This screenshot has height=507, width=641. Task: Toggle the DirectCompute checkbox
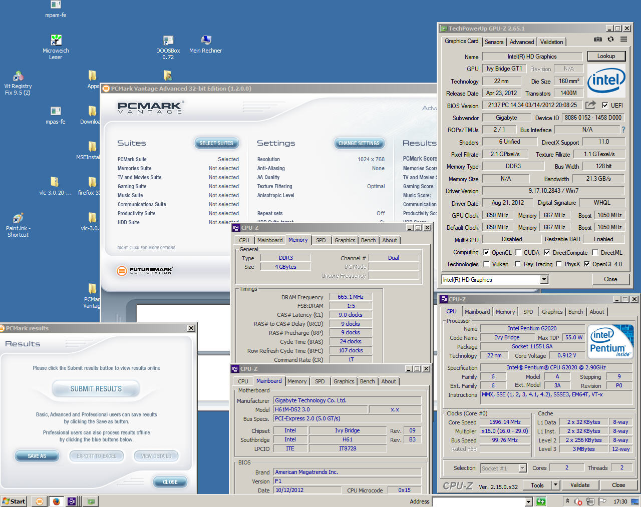[x=547, y=252]
